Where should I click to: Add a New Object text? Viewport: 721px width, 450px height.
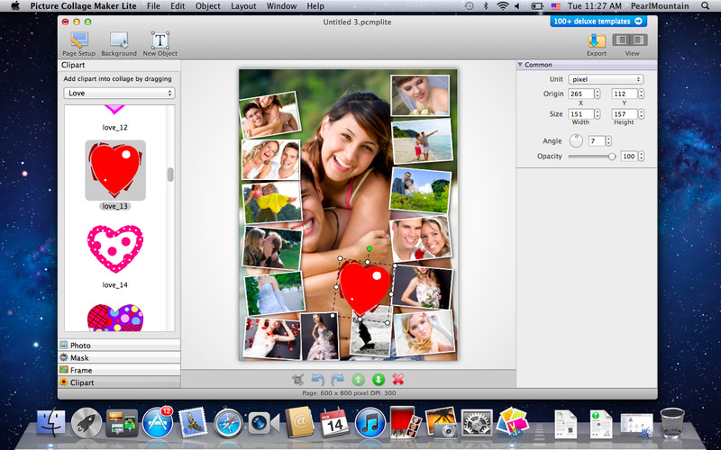(160, 44)
